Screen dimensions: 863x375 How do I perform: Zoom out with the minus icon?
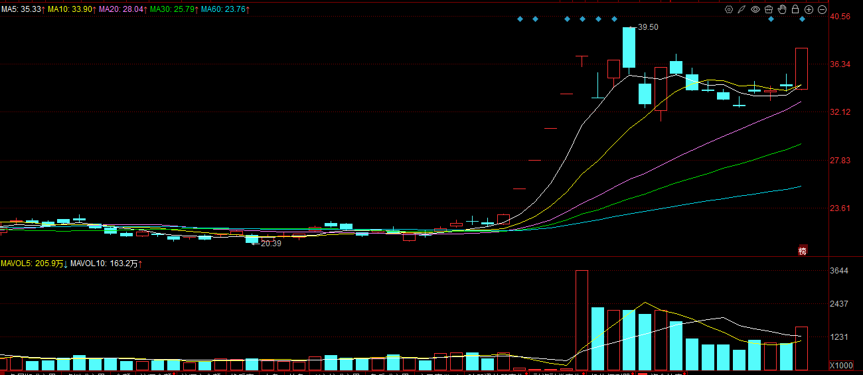click(822, 9)
